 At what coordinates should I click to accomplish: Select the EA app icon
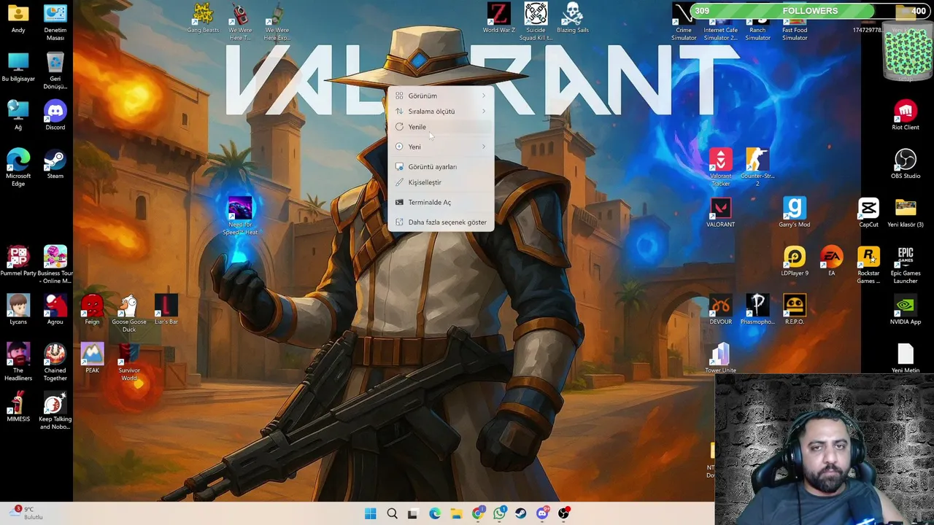pos(831,262)
